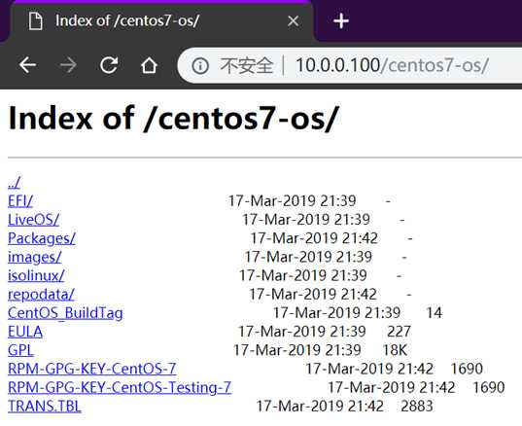
Task: Open the GPL file link
Action: (20, 350)
